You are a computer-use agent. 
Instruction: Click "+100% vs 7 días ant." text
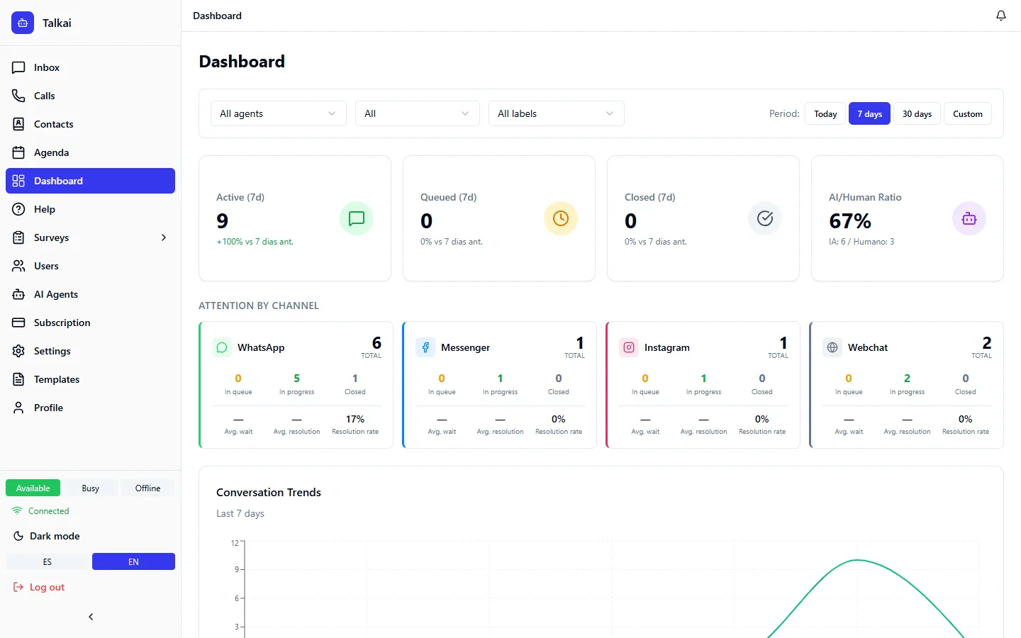coord(255,242)
